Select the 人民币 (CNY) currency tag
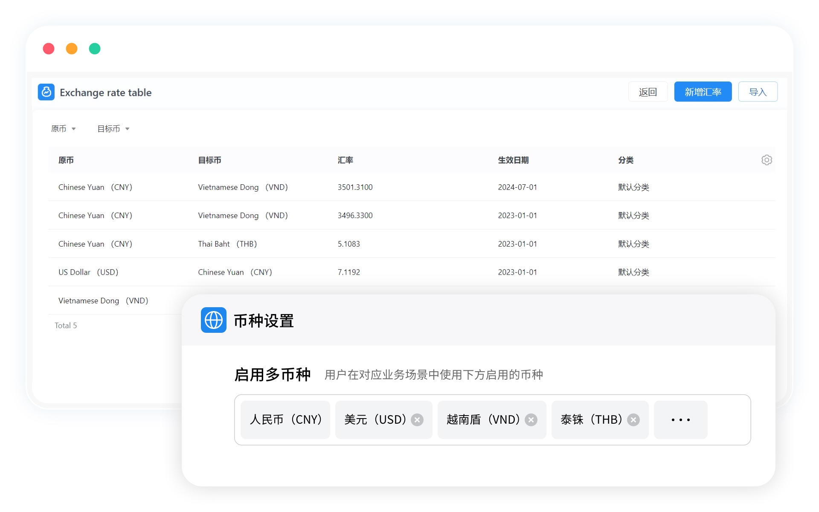Image resolution: width=819 pixels, height=512 pixels. pos(285,420)
